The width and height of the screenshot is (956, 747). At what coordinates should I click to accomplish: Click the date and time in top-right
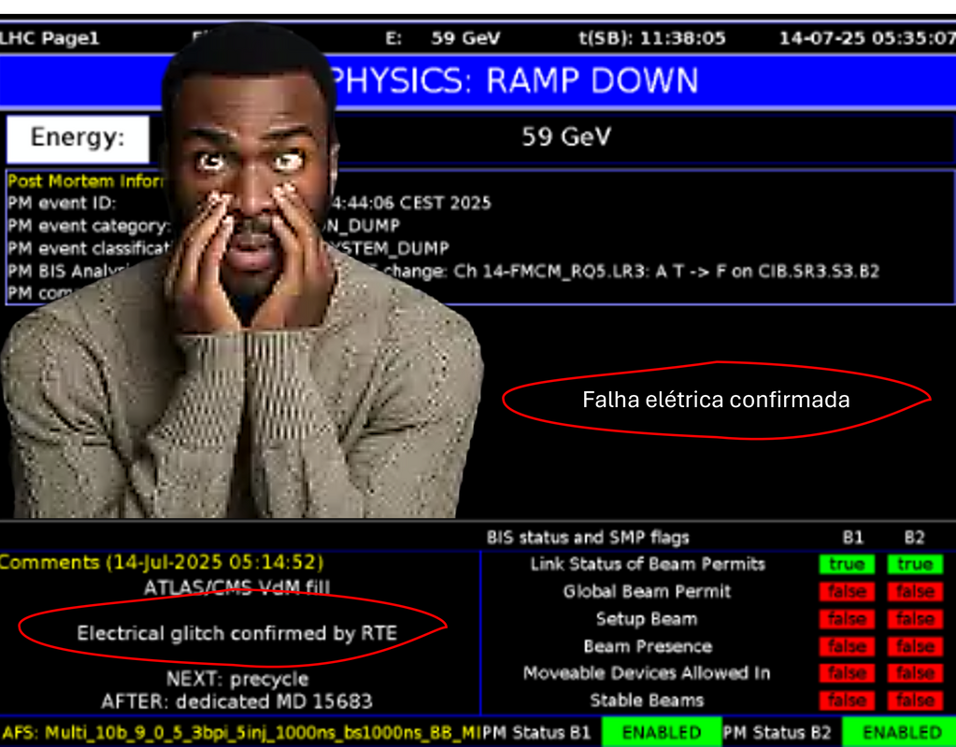(866, 38)
